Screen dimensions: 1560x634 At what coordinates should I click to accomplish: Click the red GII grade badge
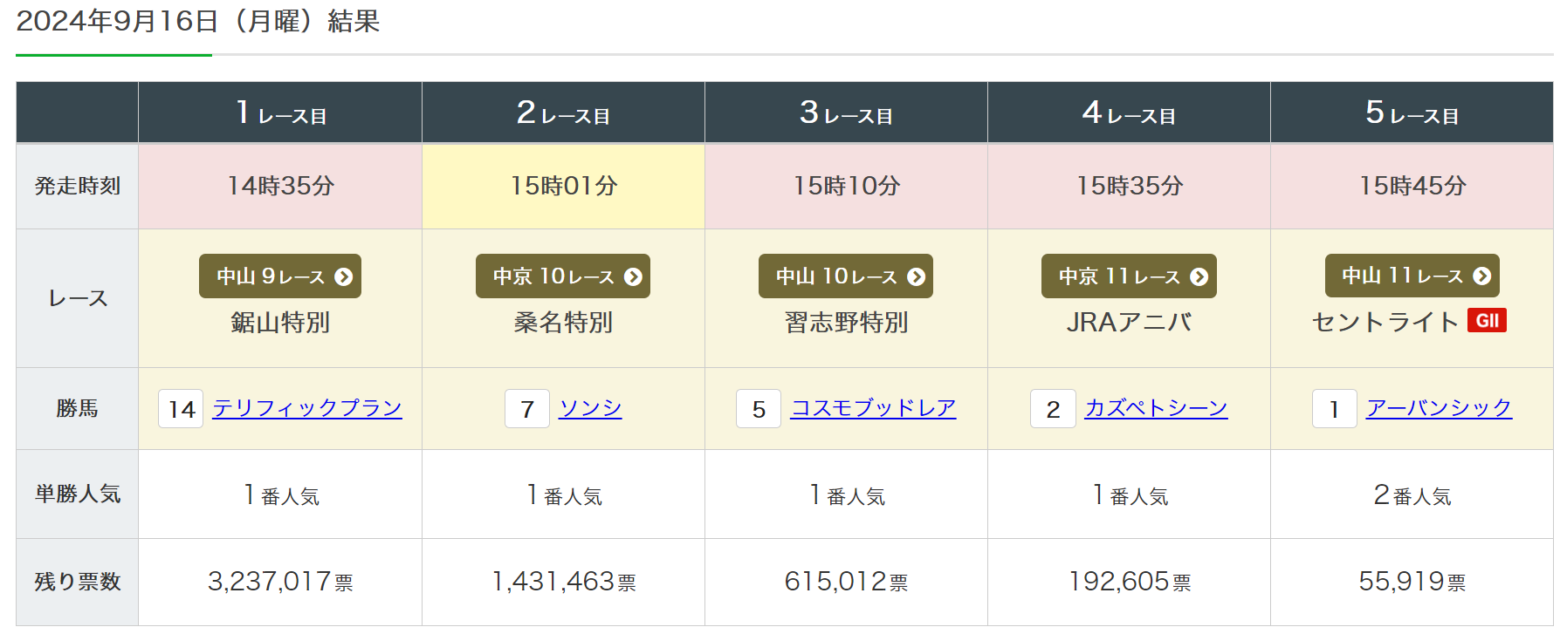(1487, 321)
